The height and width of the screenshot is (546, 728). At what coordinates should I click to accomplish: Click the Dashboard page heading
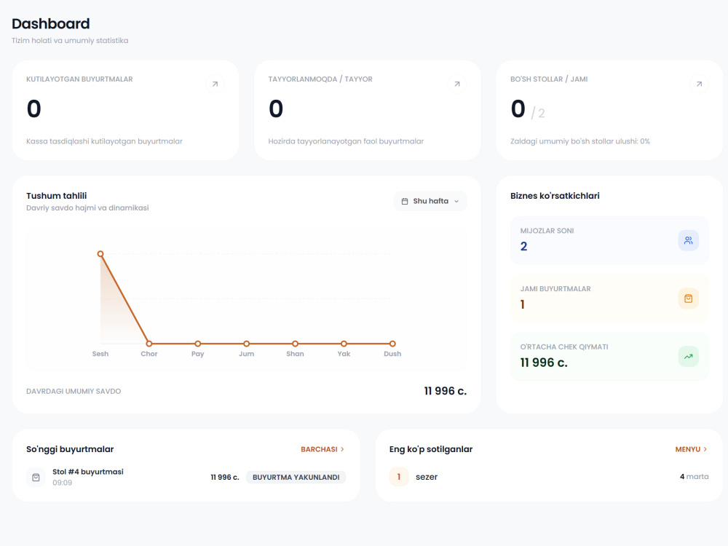(x=51, y=24)
